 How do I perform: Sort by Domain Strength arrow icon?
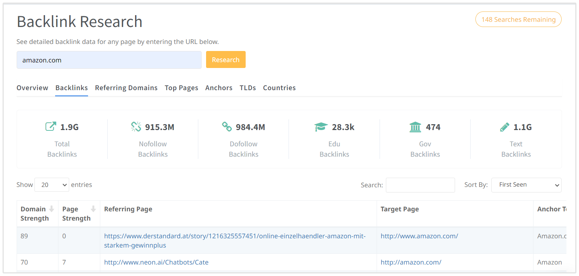pyautogui.click(x=52, y=209)
